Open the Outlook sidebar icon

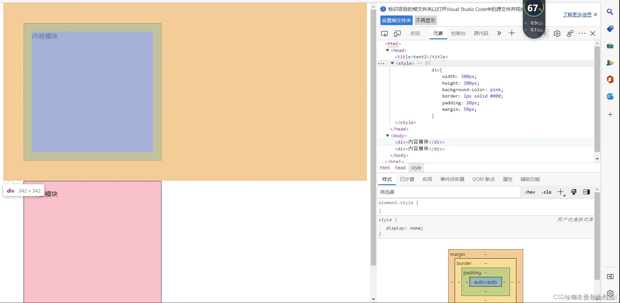[610, 96]
